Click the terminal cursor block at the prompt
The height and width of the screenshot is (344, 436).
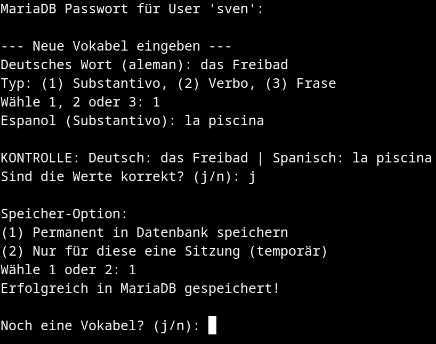212,325
